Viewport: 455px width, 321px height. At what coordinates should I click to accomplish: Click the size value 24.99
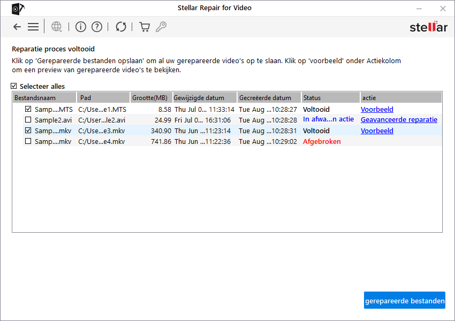coord(163,120)
